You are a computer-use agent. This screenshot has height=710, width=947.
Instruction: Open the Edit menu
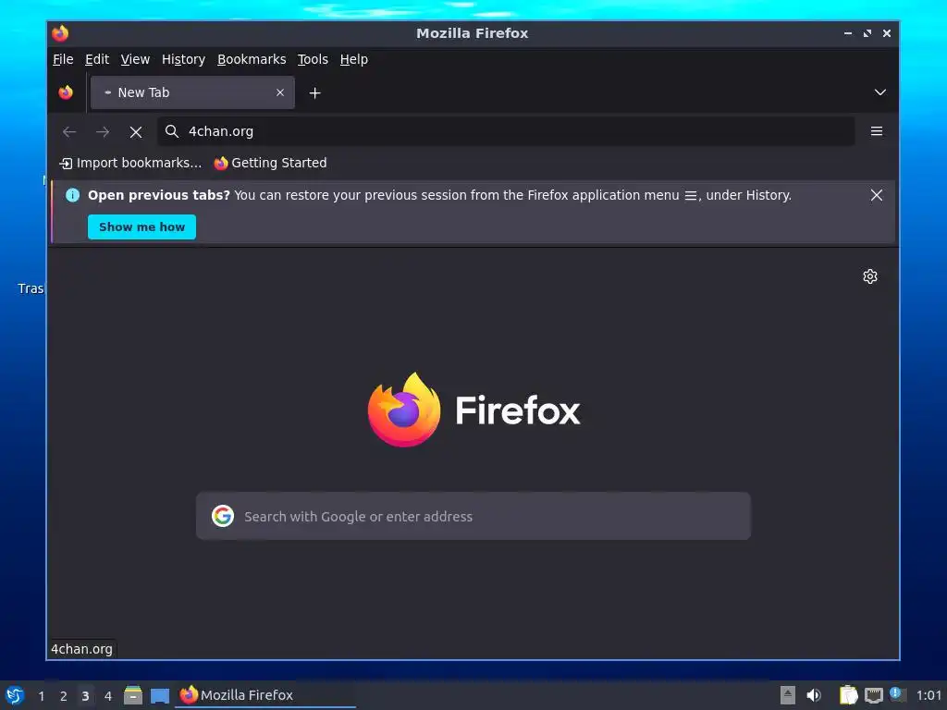point(96,59)
